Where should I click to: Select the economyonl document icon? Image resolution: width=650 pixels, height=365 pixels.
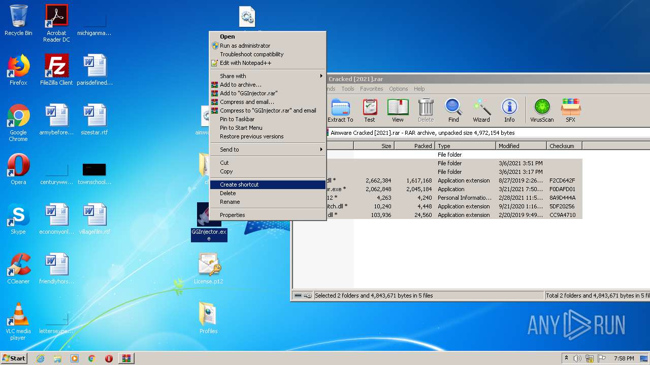click(56, 219)
